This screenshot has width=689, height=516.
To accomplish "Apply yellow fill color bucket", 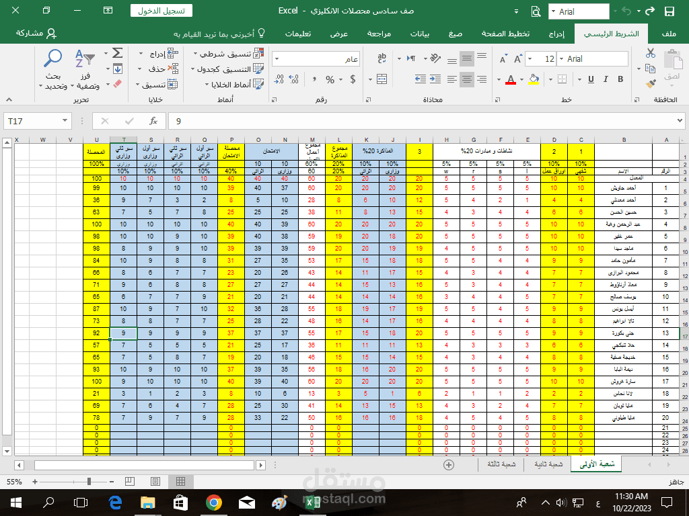I will [x=534, y=79].
